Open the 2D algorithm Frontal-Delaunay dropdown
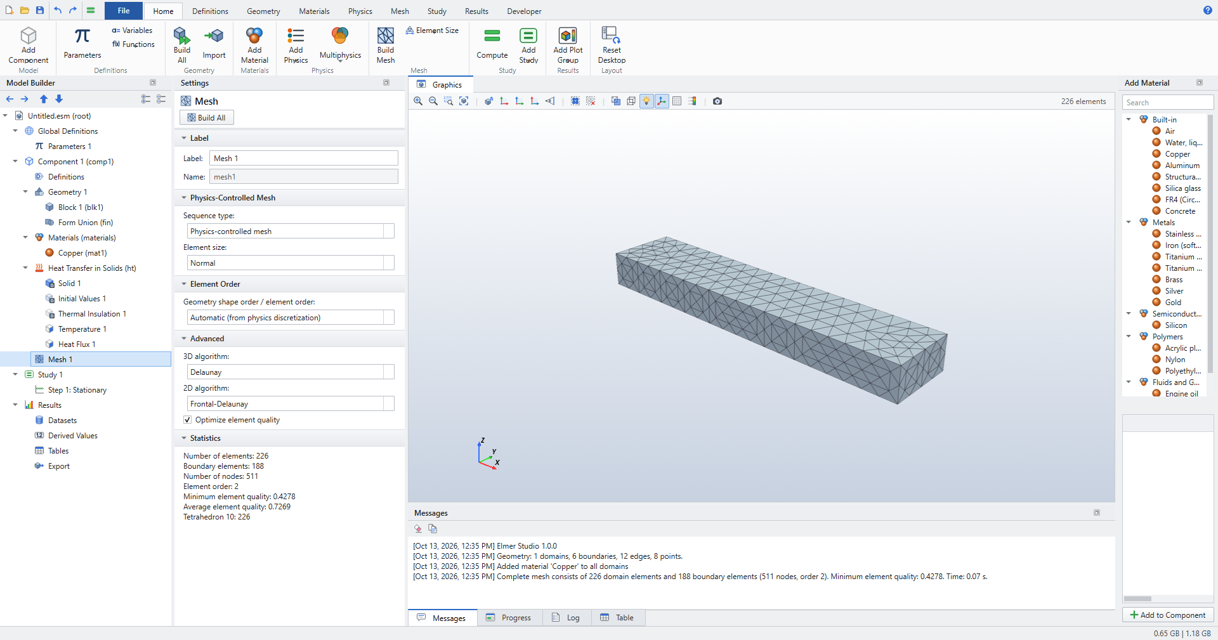Viewport: 1218px width, 640px height. [x=291, y=404]
